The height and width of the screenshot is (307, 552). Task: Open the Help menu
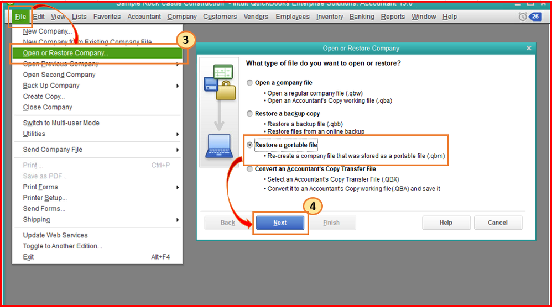pos(450,17)
